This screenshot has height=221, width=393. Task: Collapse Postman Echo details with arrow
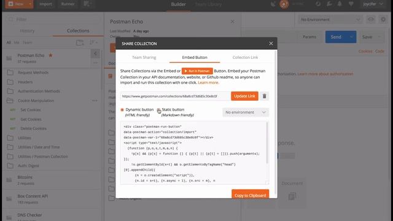(95, 53)
